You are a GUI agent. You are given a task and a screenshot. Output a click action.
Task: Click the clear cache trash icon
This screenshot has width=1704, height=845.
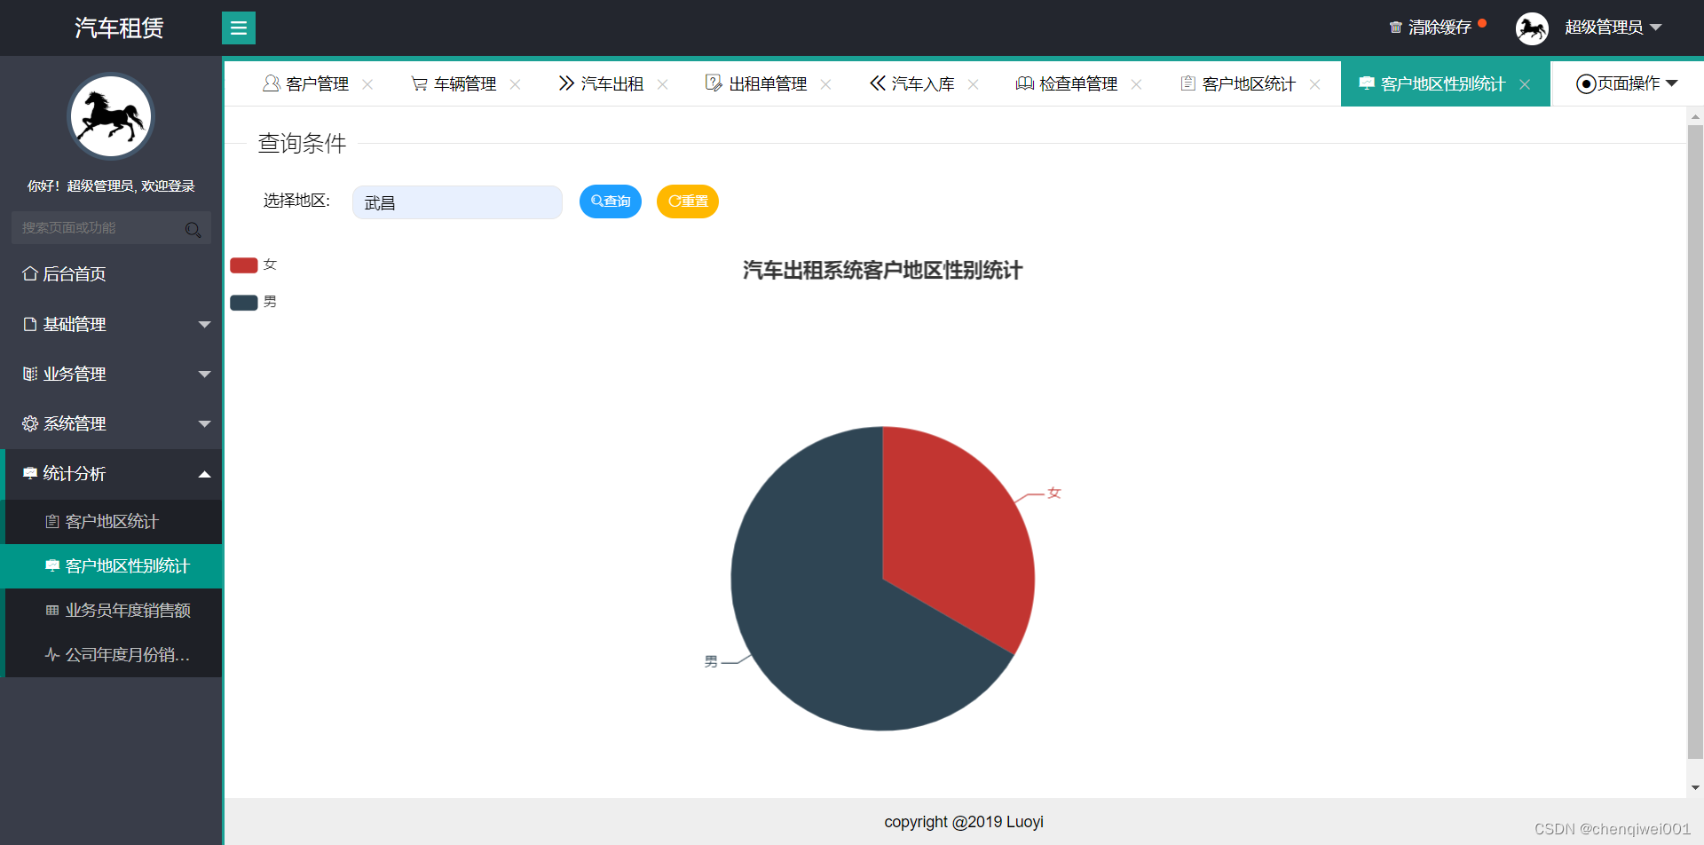1395,27
